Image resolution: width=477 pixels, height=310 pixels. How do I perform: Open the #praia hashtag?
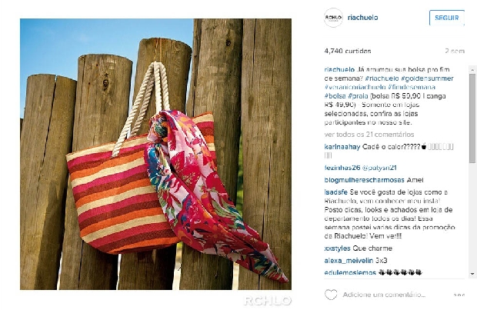pos(358,96)
